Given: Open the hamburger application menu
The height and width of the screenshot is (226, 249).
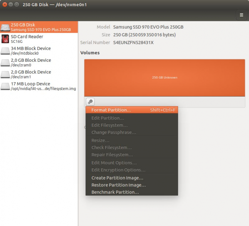Looking at the screenshot, I should pos(241,15).
